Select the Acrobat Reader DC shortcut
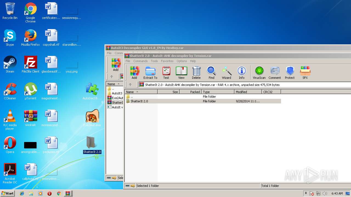The image size is (351, 197). coord(10,174)
